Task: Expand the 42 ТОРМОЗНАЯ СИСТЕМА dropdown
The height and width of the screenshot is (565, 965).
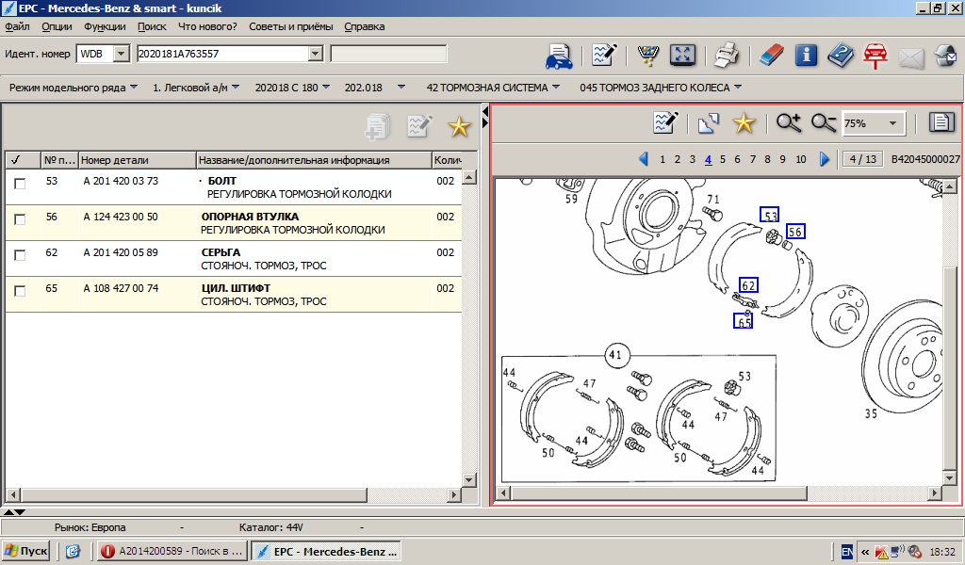Action: tap(556, 88)
